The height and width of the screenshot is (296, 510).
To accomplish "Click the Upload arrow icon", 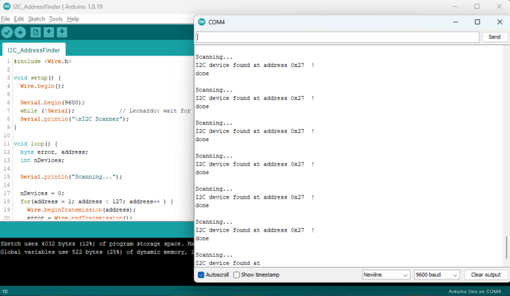I will pos(21,32).
